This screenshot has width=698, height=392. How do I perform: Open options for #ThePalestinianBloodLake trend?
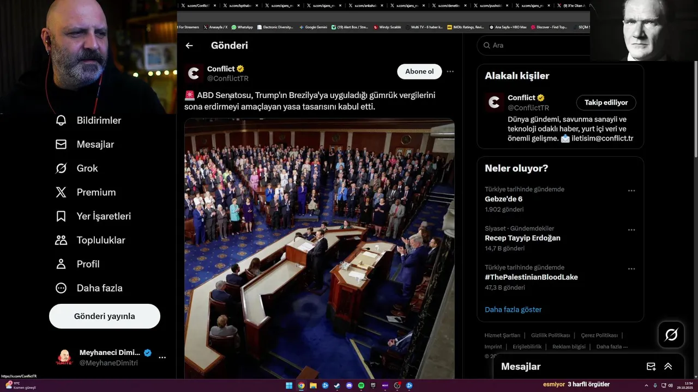click(631, 269)
